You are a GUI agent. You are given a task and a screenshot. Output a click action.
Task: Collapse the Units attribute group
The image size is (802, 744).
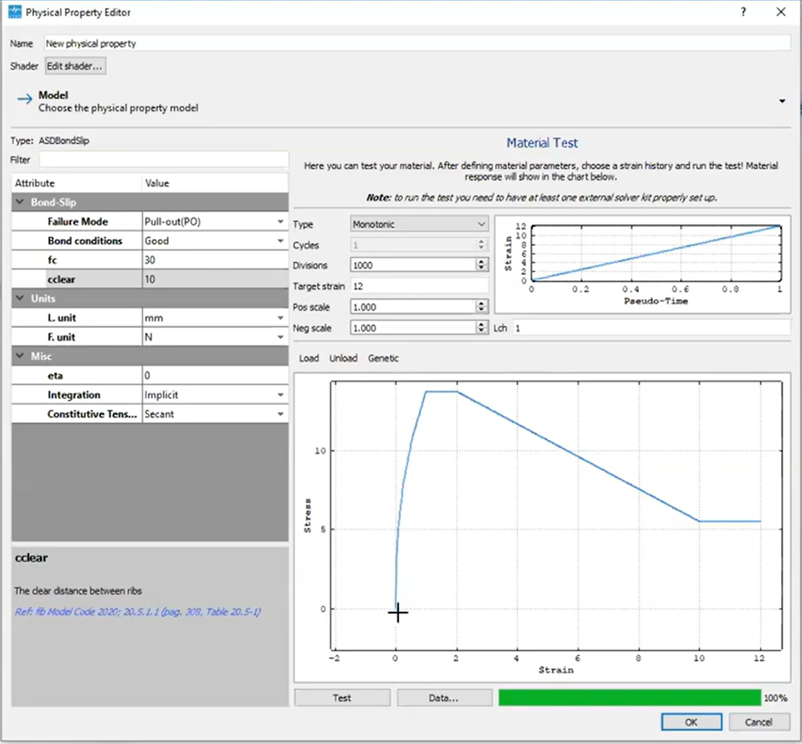(x=21, y=299)
